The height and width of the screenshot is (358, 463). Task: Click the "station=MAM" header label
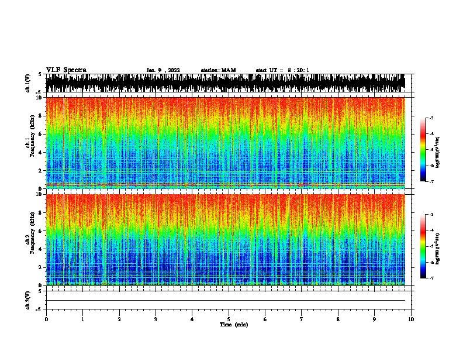coord(218,70)
